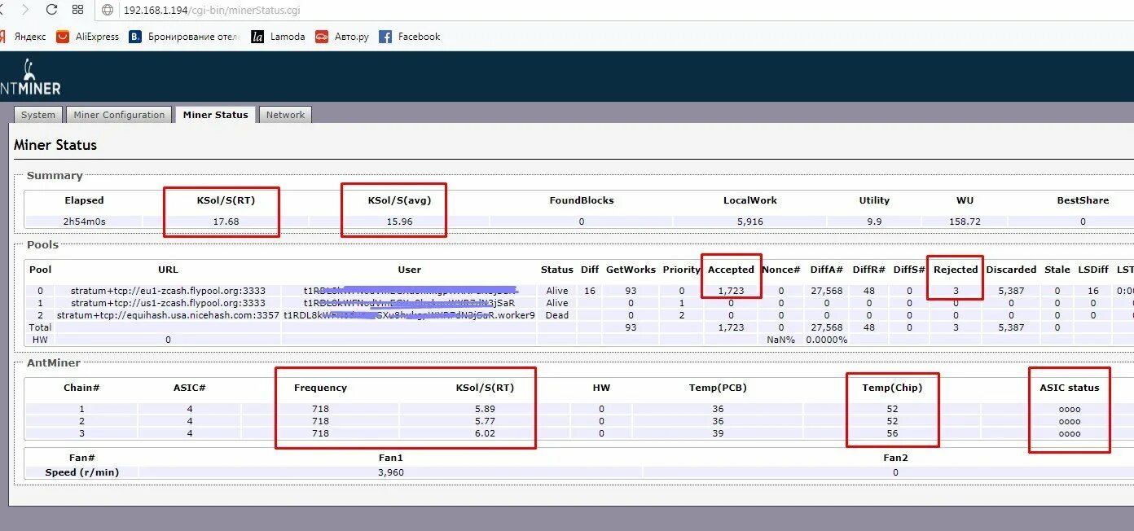1134x531 pixels.
Task: Click the DiffA# value 27,568 for pool 0
Action: (827, 291)
